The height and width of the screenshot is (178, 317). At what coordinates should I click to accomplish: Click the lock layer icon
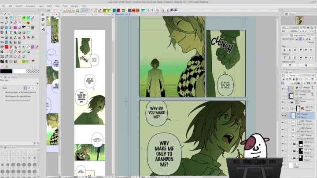coord(294,79)
